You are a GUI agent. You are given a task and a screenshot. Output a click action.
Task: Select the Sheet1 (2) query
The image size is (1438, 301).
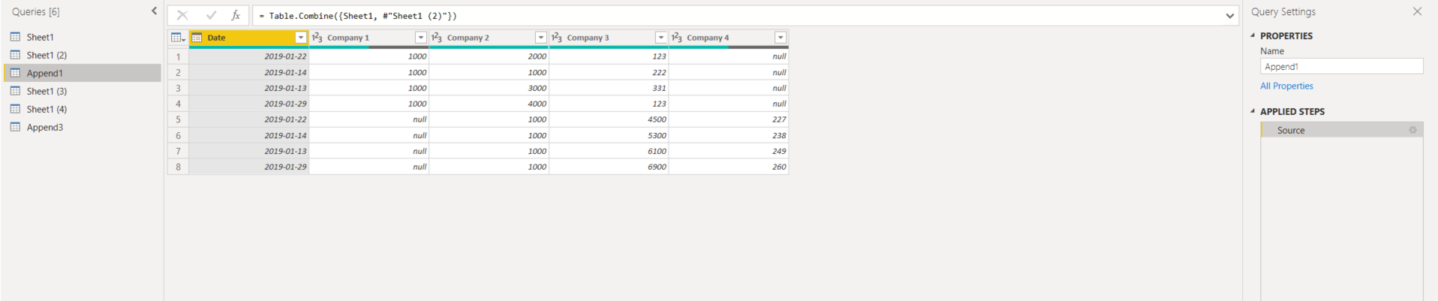tap(81, 55)
